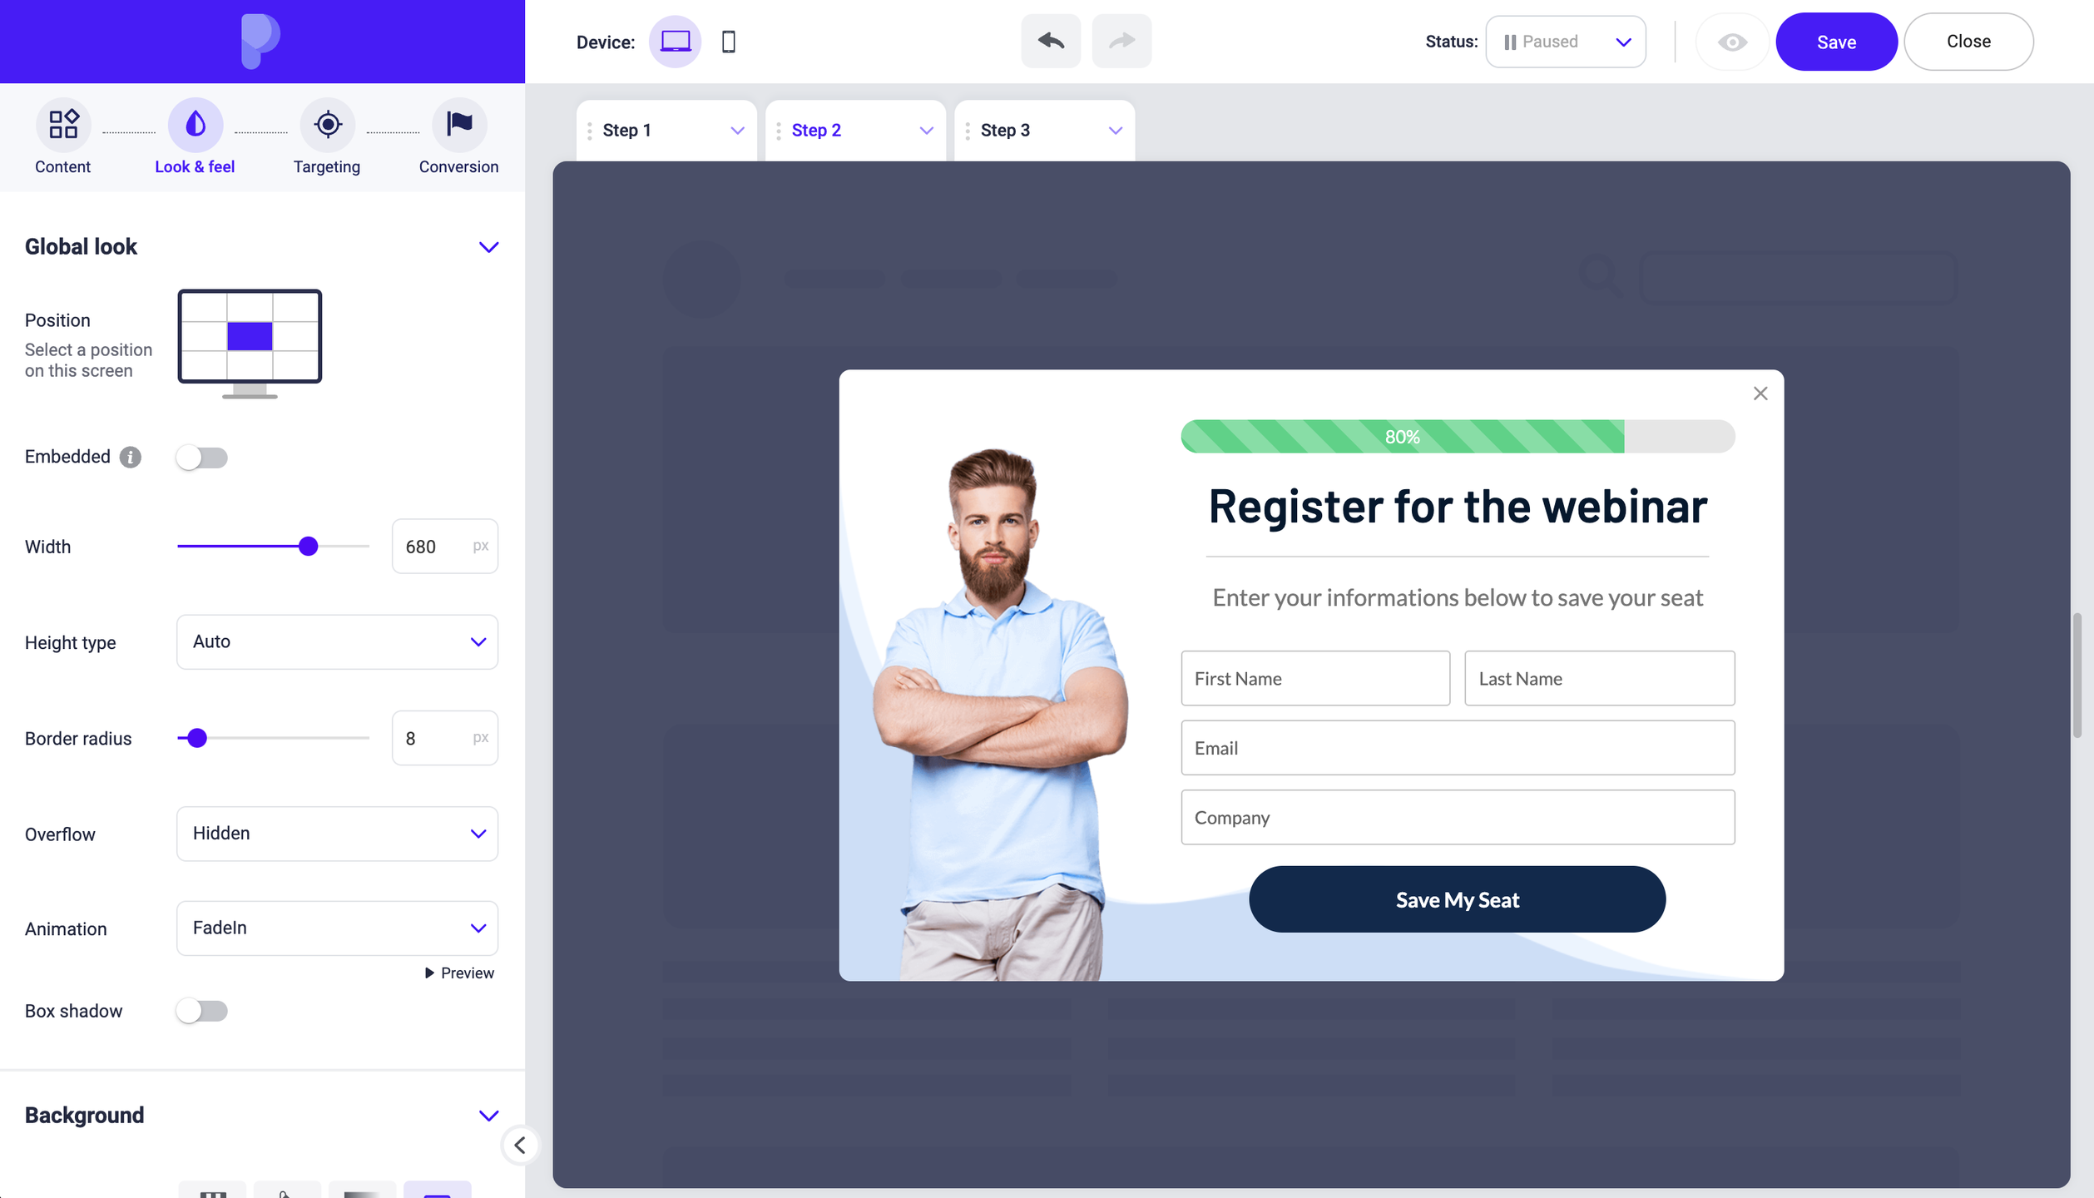Switch to mobile device preview
The image size is (2094, 1198).
[x=728, y=42]
